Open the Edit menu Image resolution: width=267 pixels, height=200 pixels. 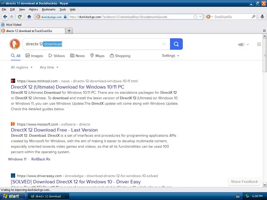13,9
